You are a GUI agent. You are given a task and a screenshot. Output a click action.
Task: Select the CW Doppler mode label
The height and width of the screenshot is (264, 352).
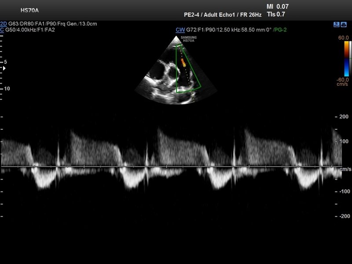point(180,30)
